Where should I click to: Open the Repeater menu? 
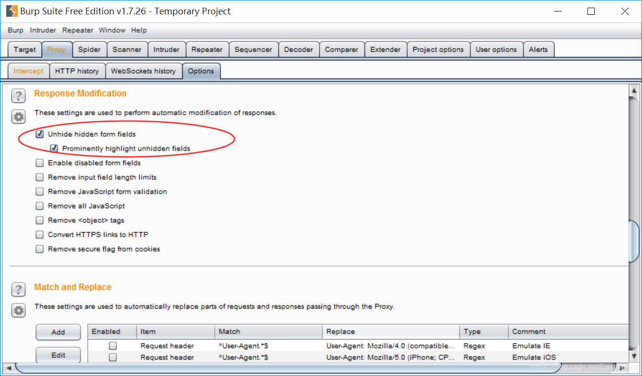click(77, 30)
